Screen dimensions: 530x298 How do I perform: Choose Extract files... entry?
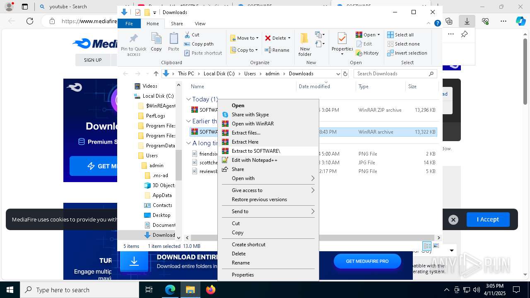pos(268,133)
